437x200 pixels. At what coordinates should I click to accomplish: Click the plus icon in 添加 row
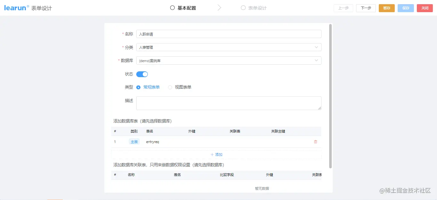coord(212,155)
